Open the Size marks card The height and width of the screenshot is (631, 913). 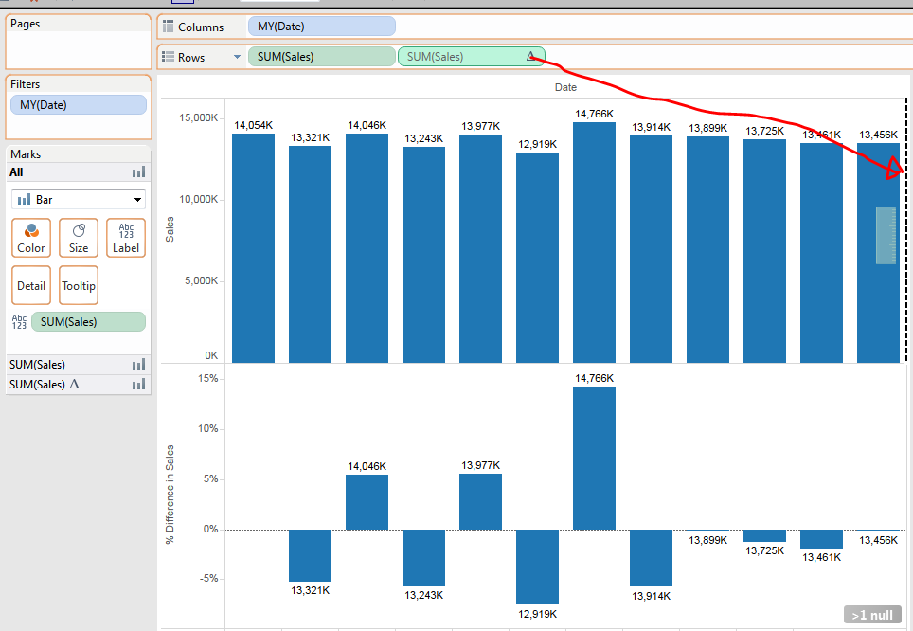tap(79, 238)
